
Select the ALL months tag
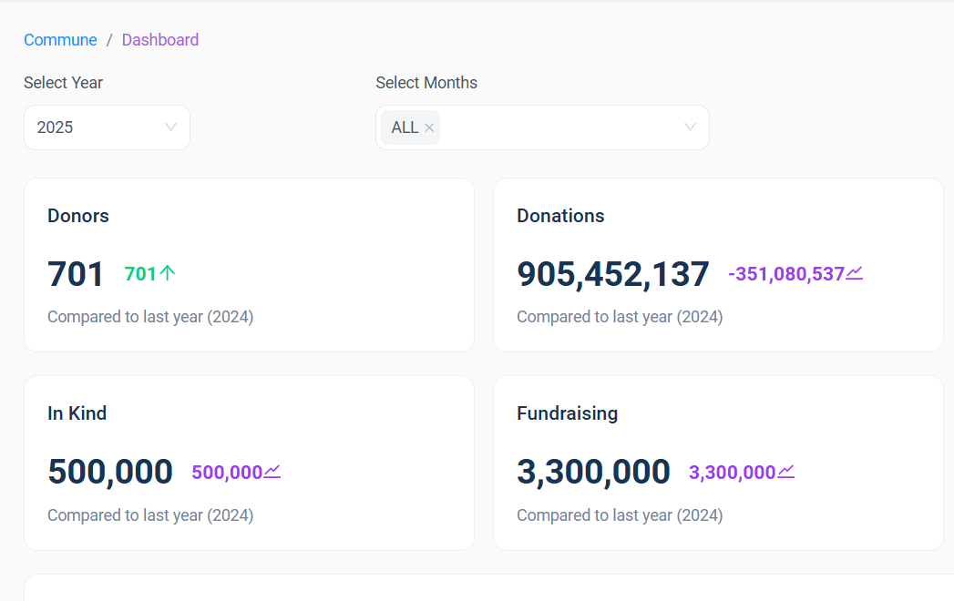click(405, 127)
